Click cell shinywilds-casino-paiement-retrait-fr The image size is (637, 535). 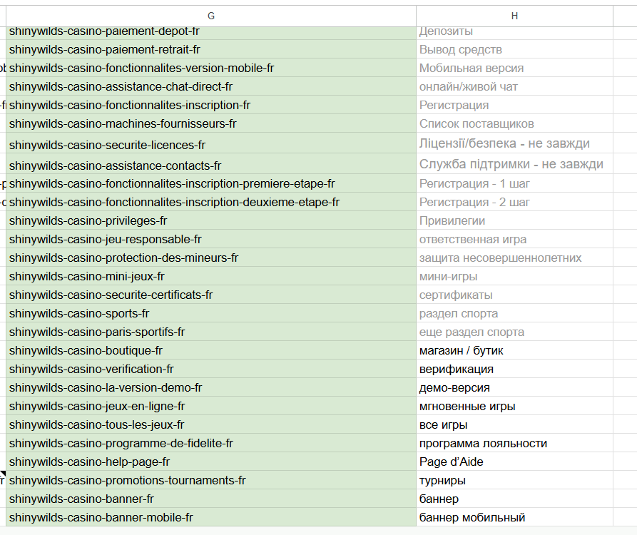coord(211,49)
